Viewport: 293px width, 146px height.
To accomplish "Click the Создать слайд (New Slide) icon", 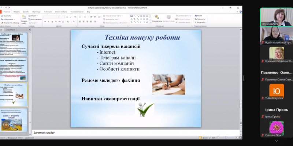I will tap(24, 17).
